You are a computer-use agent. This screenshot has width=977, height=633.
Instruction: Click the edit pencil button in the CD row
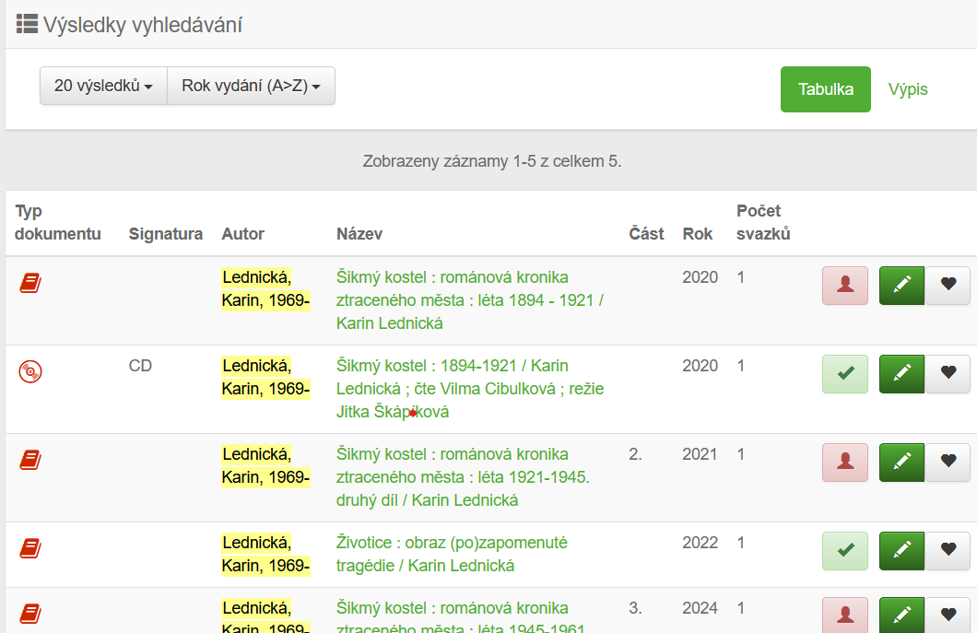[x=901, y=374]
